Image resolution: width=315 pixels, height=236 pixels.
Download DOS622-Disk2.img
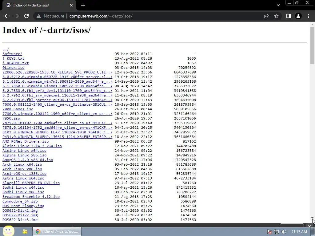click(20, 215)
